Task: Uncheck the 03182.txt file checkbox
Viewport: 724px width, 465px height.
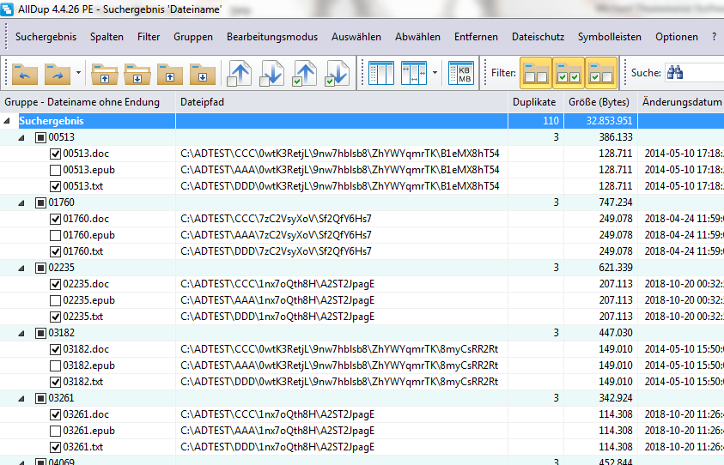Action: coord(55,382)
